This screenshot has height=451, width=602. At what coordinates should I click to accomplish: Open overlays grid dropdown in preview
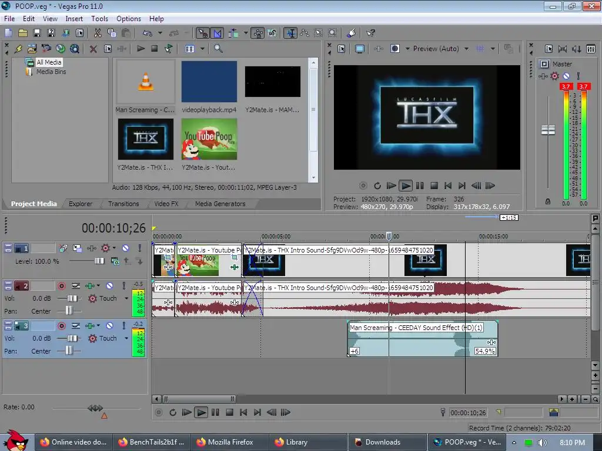(493, 49)
